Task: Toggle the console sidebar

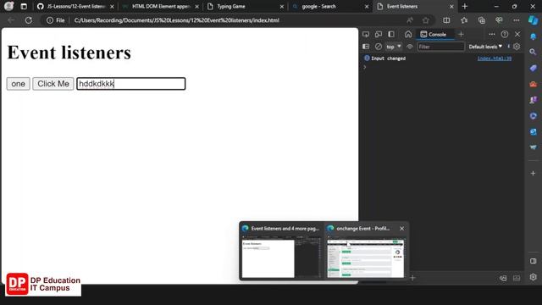Action: [x=366, y=47]
